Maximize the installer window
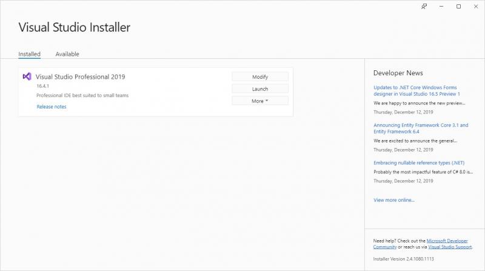Viewport: 485px width, 271px height. point(459,7)
